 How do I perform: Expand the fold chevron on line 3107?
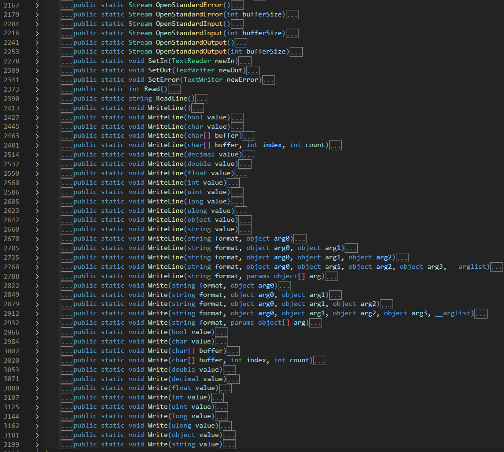tap(37, 397)
